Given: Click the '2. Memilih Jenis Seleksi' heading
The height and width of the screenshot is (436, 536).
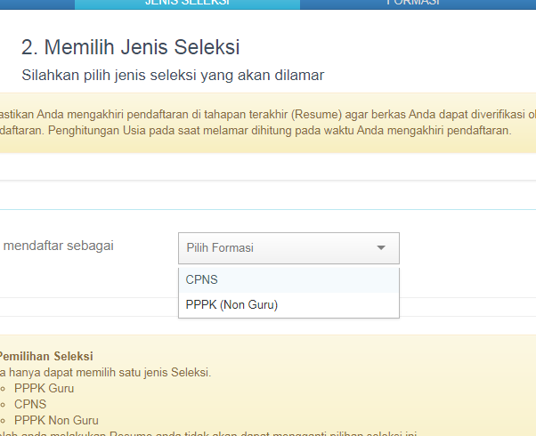Looking at the screenshot, I should pyautogui.click(x=131, y=47).
